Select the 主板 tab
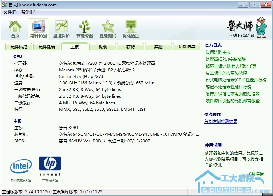 tap(75, 47)
